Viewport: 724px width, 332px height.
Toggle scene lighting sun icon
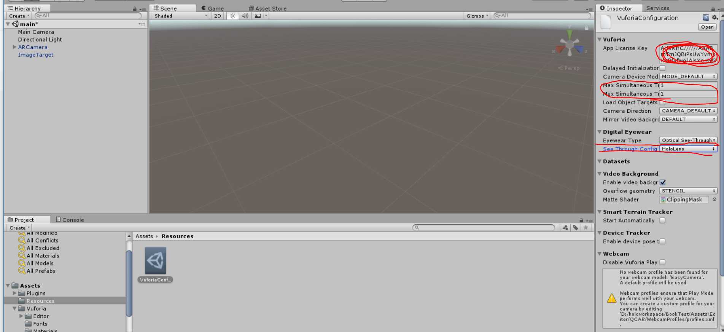pyautogui.click(x=232, y=16)
